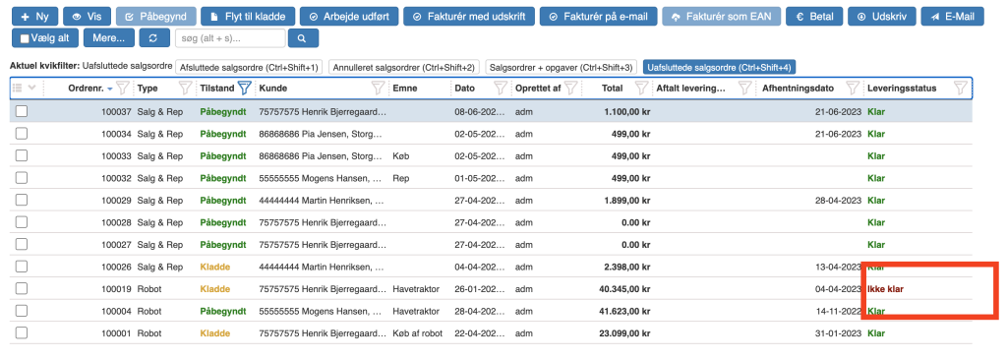Image resolution: width=1007 pixels, height=359 pixels.
Task: Open the Kunde column filter funnel
Action: [379, 88]
